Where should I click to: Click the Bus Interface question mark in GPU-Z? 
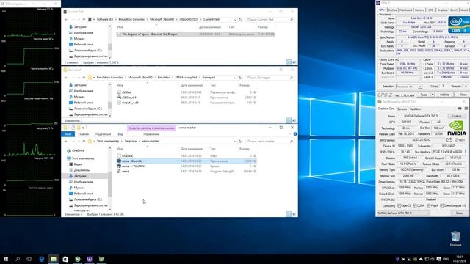click(466, 152)
